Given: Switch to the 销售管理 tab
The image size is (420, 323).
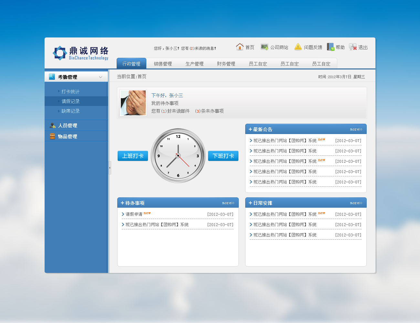Looking at the screenshot, I should [163, 64].
